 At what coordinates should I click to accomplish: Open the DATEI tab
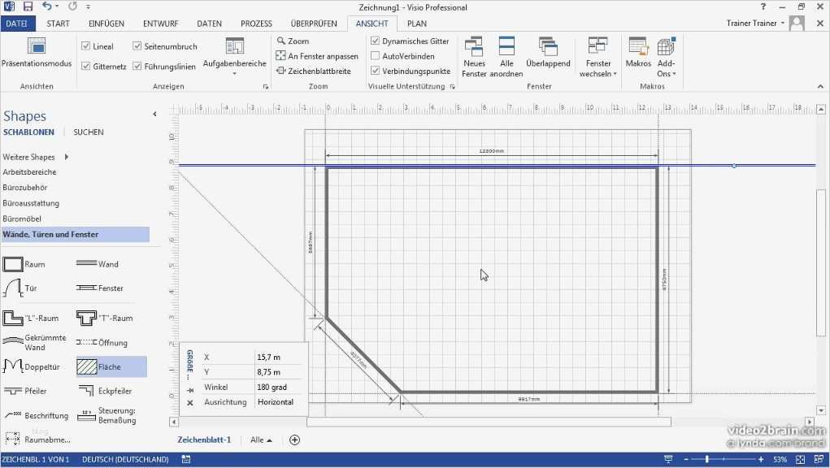pos(17,24)
